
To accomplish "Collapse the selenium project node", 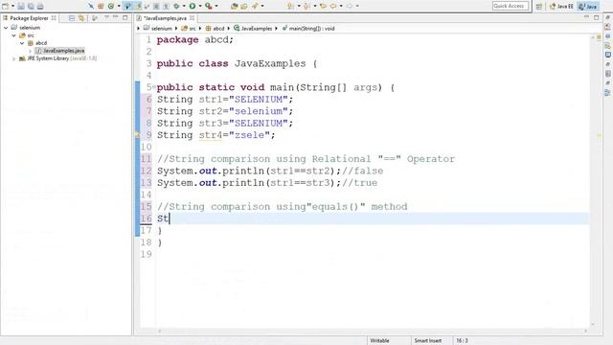I will click(6, 28).
